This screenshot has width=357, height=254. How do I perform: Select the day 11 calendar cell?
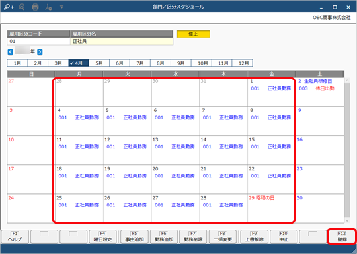[x=79, y=150]
